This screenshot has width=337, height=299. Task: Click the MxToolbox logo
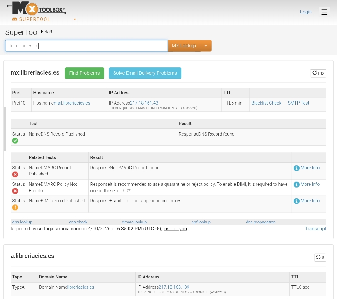(x=36, y=8)
